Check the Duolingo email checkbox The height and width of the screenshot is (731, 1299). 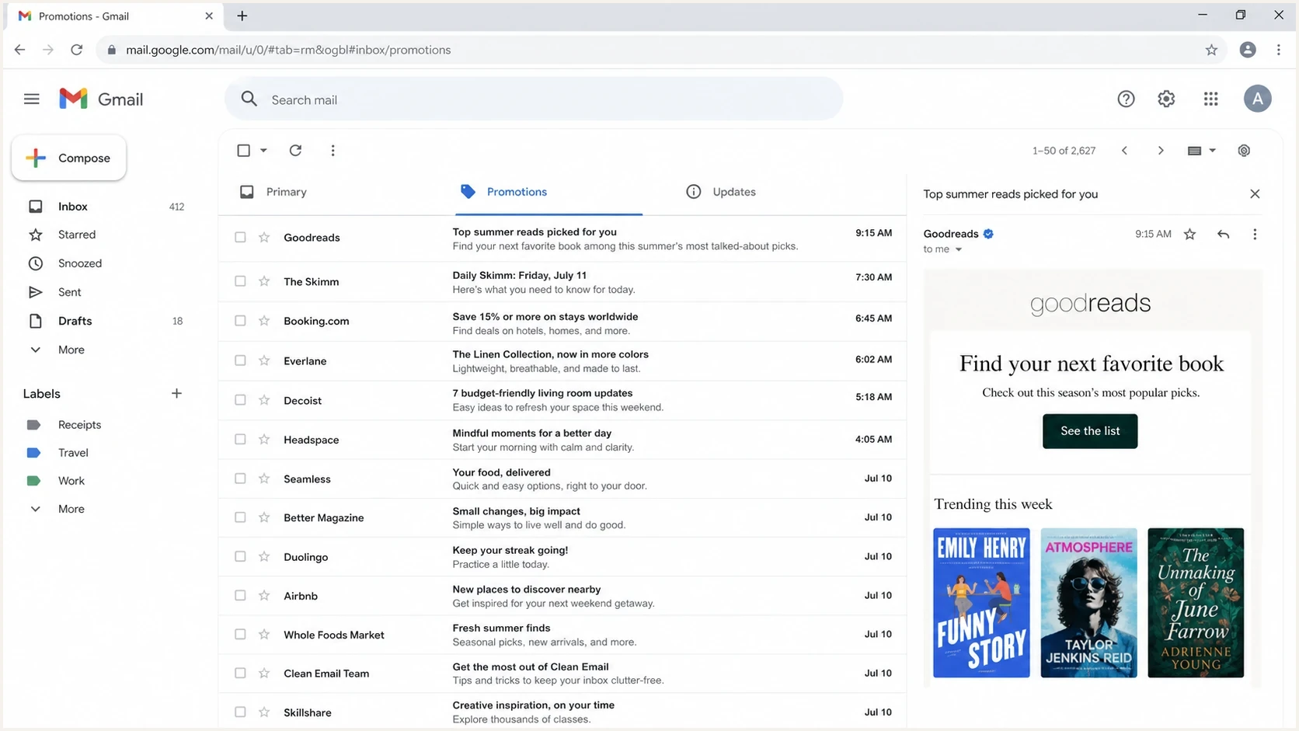(x=240, y=556)
